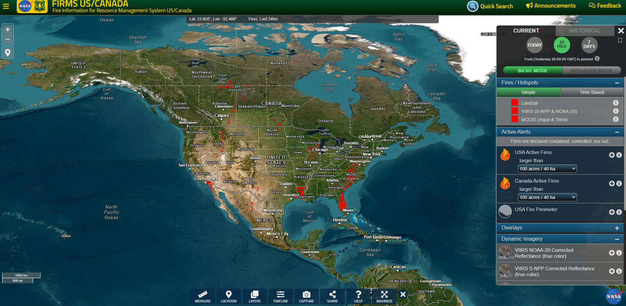Add USA Fire Perimeter layer
626x306 pixels.
click(612, 212)
